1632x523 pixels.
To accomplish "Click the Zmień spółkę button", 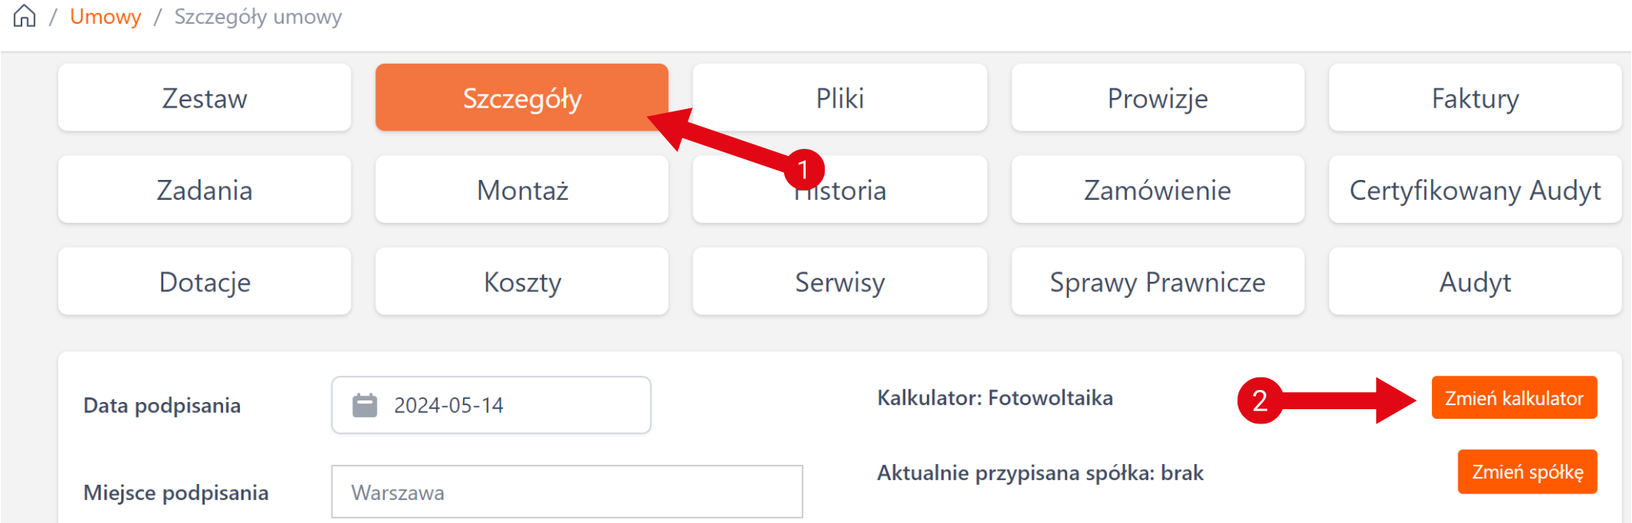I will tap(1527, 472).
